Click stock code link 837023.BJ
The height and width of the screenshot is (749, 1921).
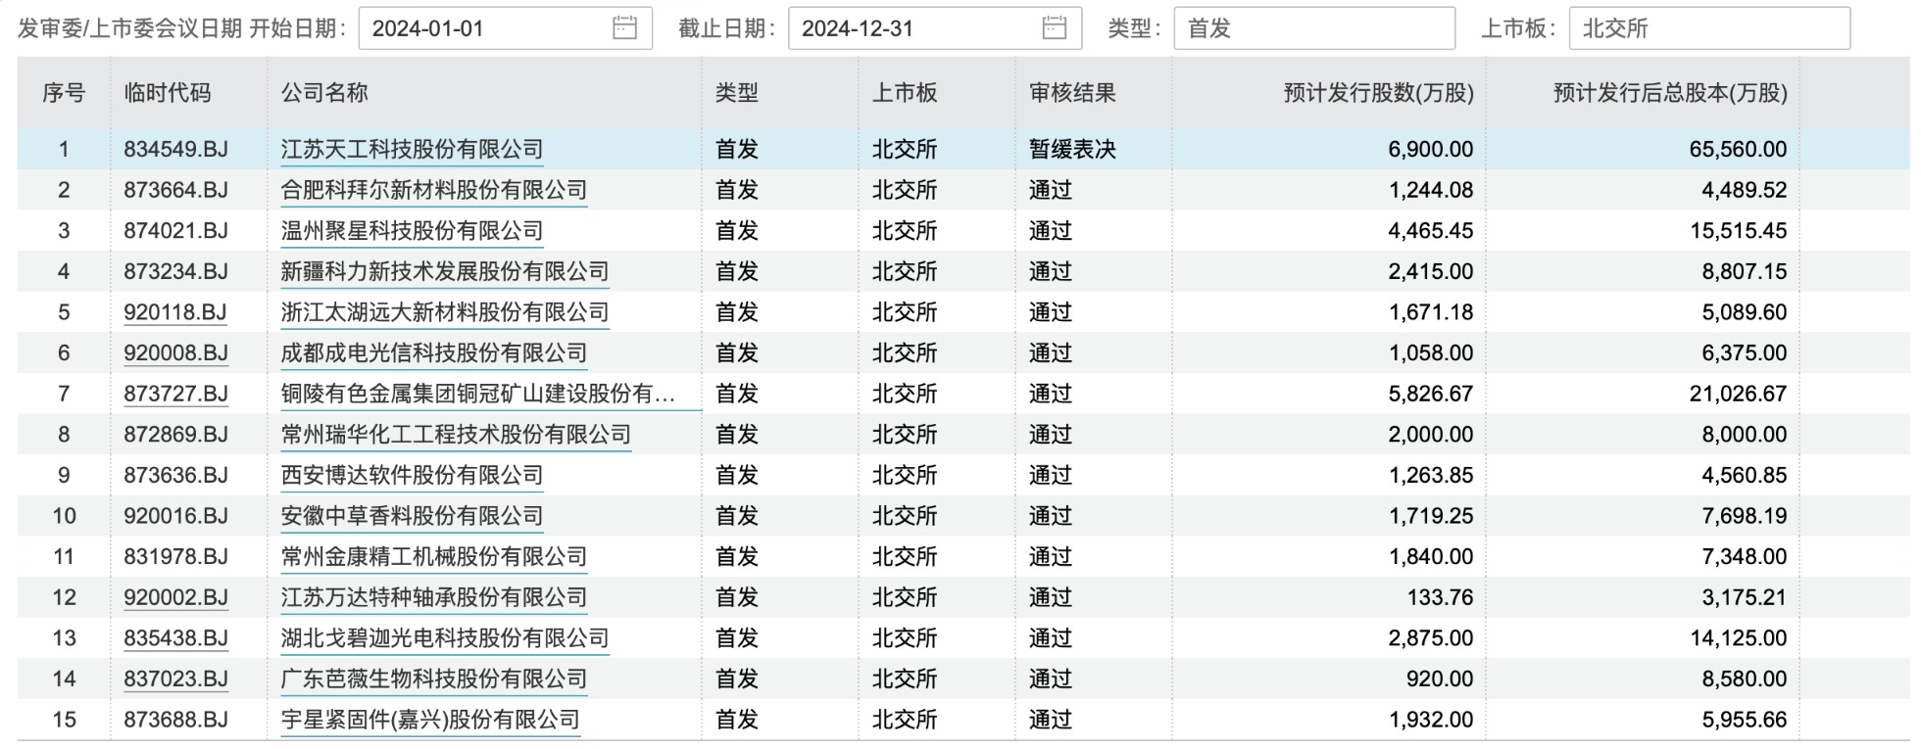pyautogui.click(x=175, y=679)
